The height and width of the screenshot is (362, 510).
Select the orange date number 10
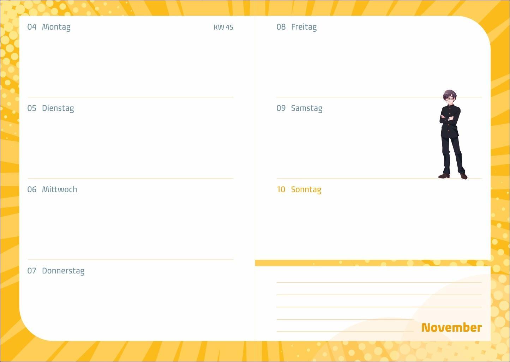pyautogui.click(x=281, y=189)
